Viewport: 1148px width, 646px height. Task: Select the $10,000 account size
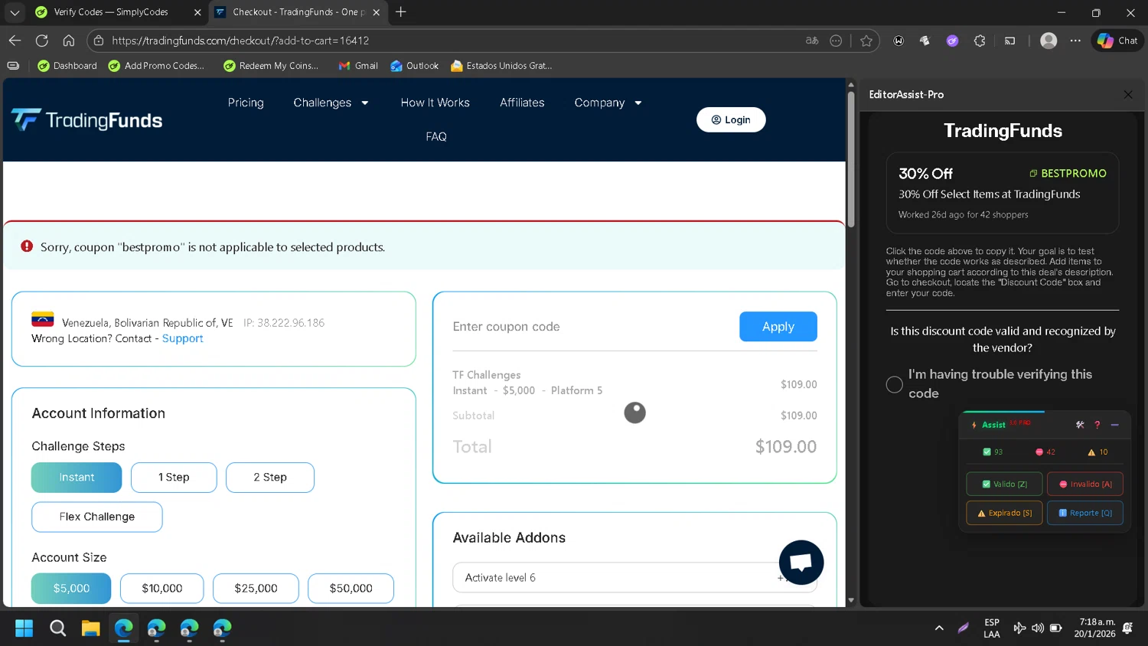tap(162, 589)
